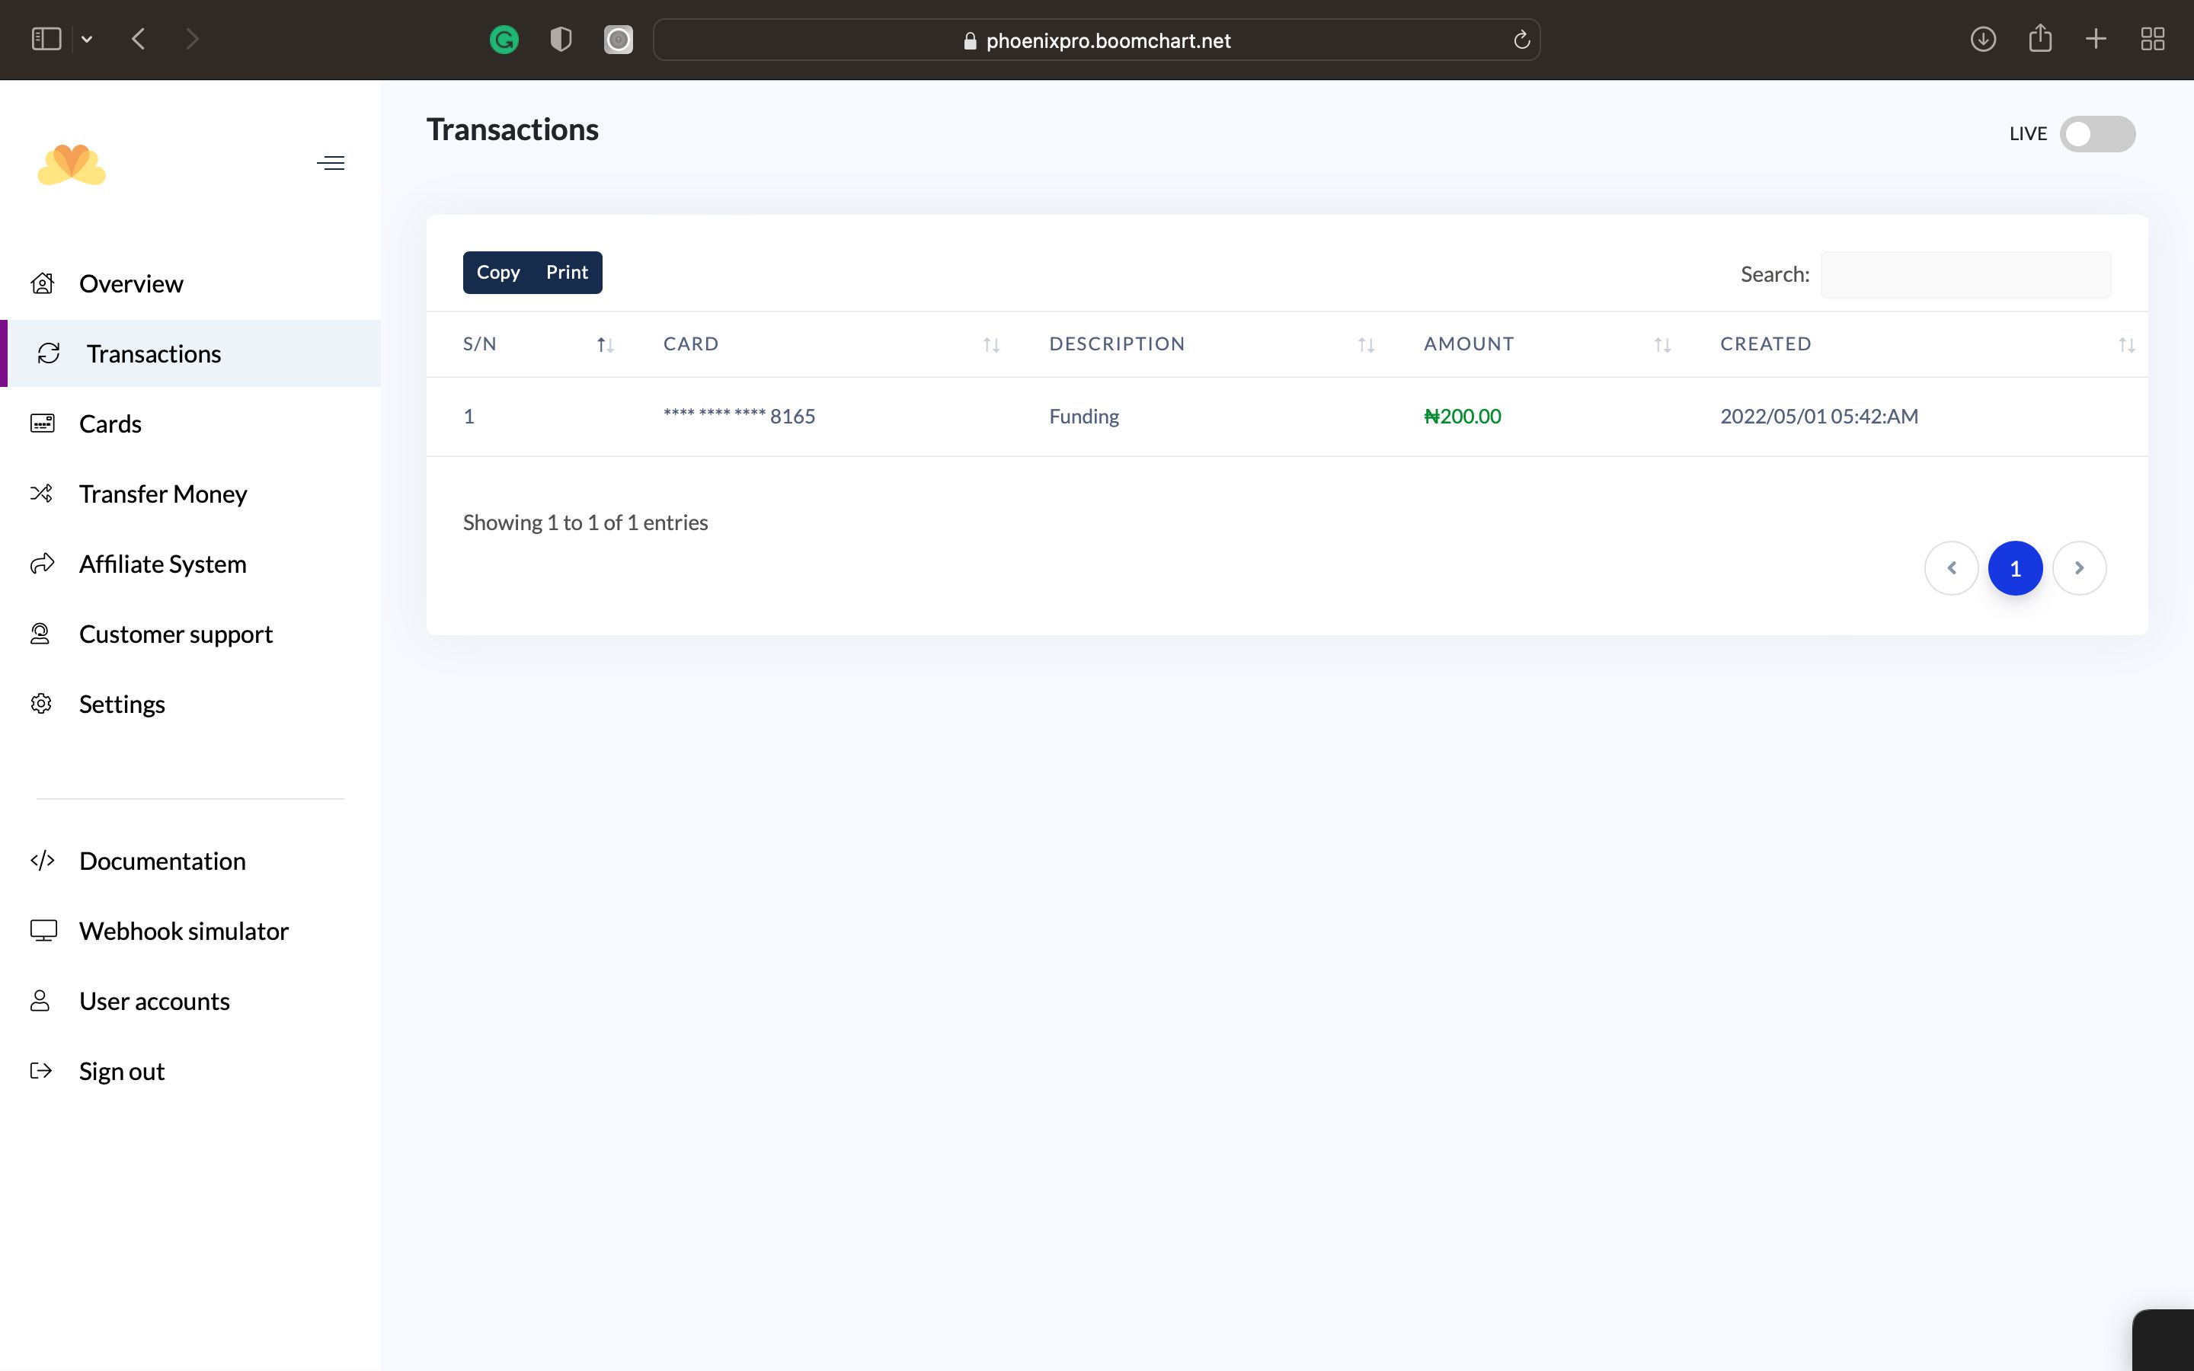The height and width of the screenshot is (1371, 2194).
Task: Go to Webhook simulator page
Action: (183, 932)
